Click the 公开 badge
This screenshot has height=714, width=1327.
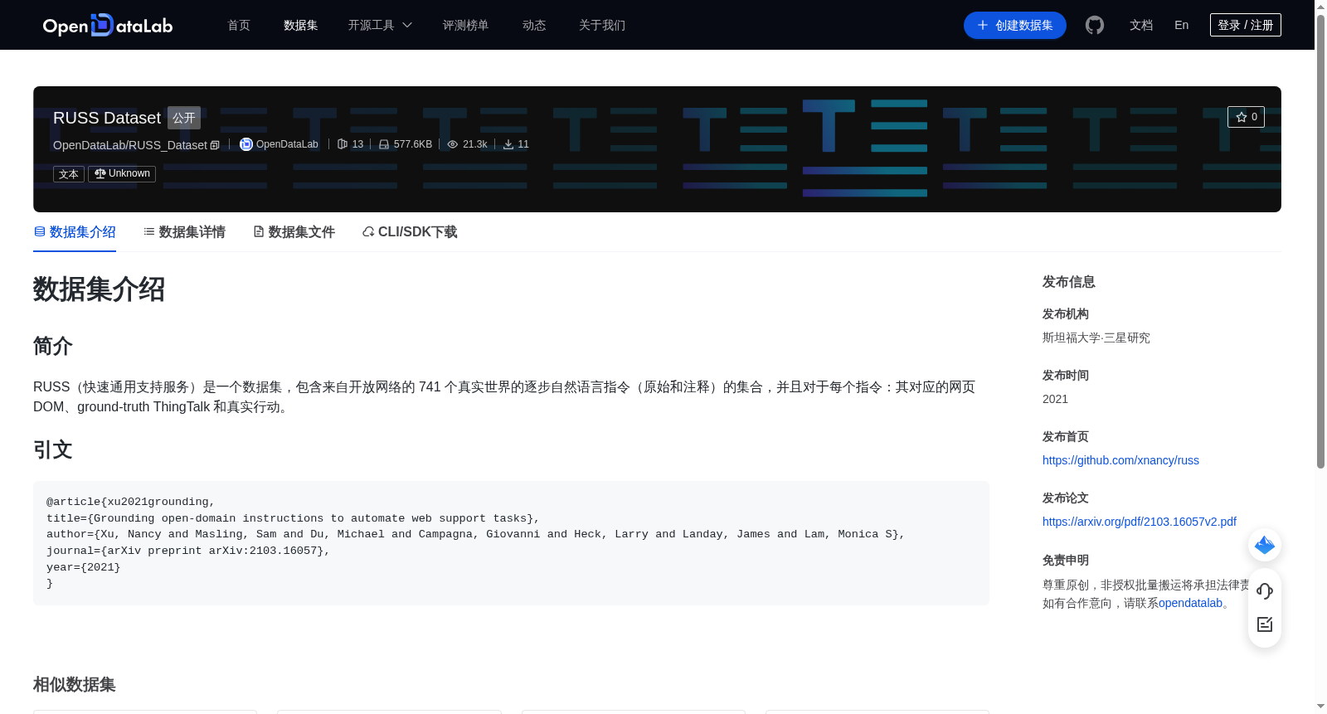pyautogui.click(x=184, y=118)
